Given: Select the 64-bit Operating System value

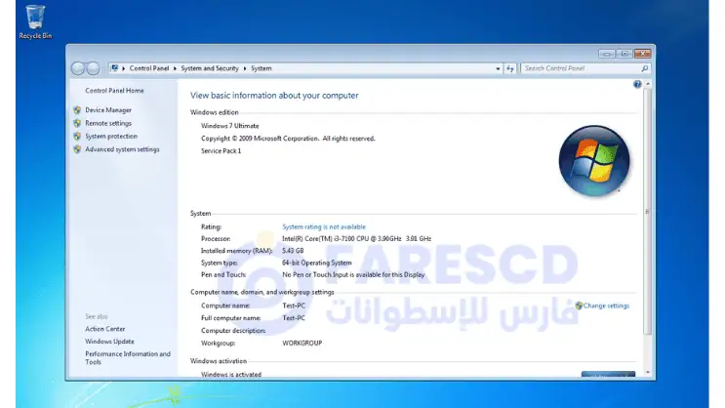Looking at the screenshot, I should [x=317, y=263].
